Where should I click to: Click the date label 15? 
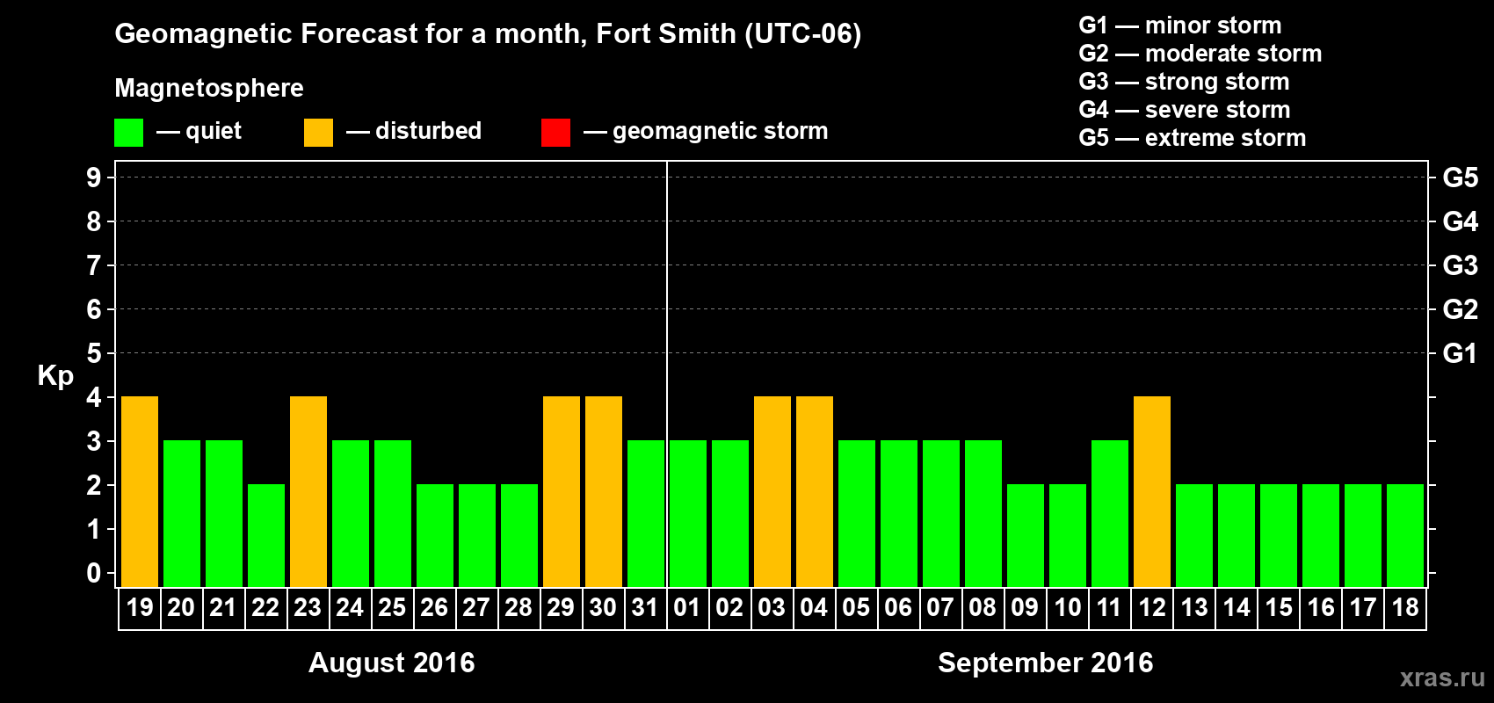point(1279,607)
